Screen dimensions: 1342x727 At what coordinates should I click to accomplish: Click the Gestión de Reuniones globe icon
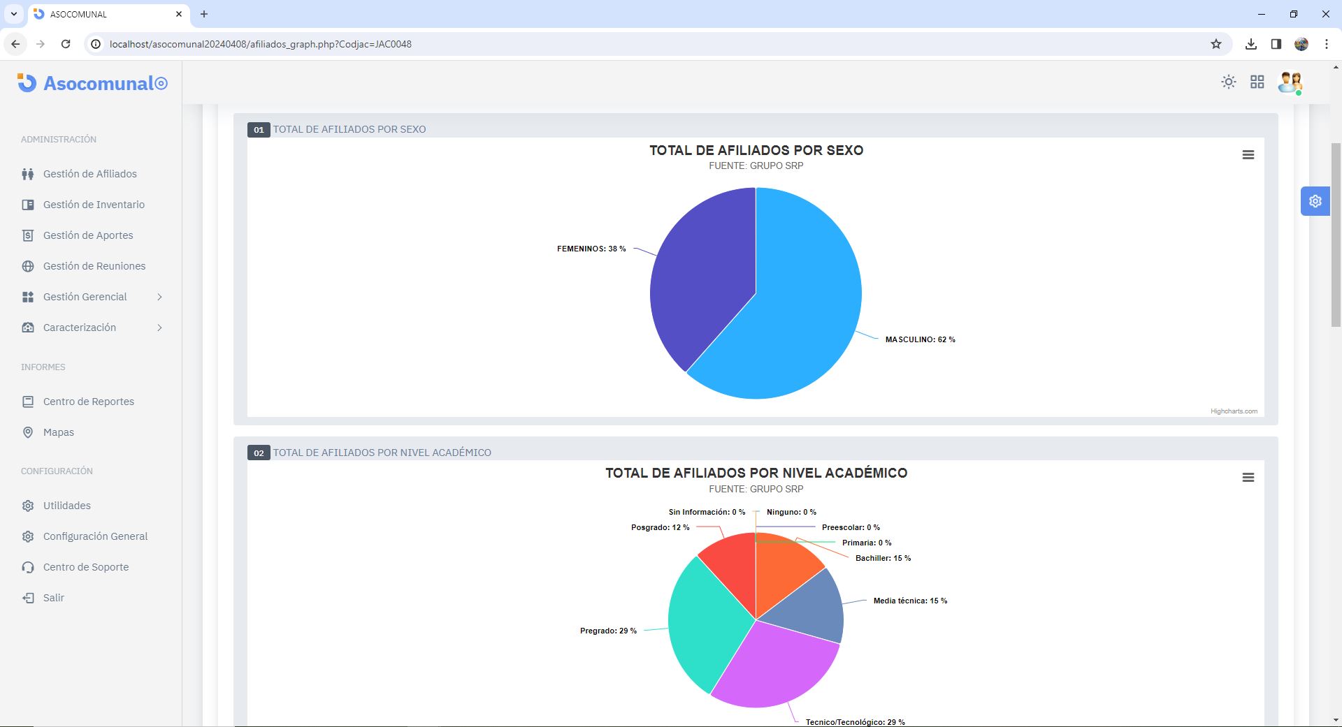(x=28, y=266)
